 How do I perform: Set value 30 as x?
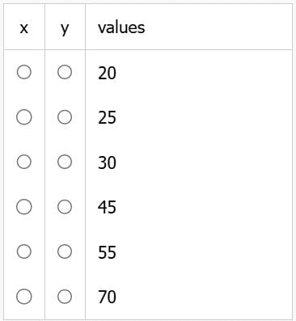(24, 162)
